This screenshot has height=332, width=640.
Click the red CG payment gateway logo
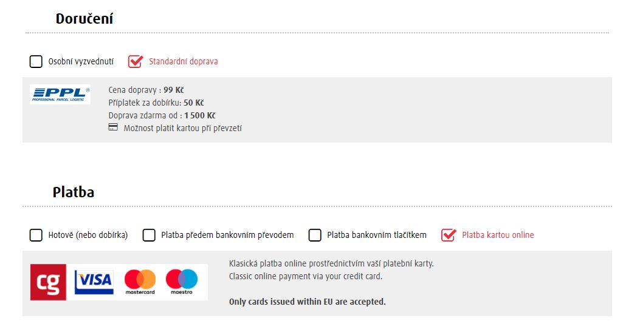point(48,282)
